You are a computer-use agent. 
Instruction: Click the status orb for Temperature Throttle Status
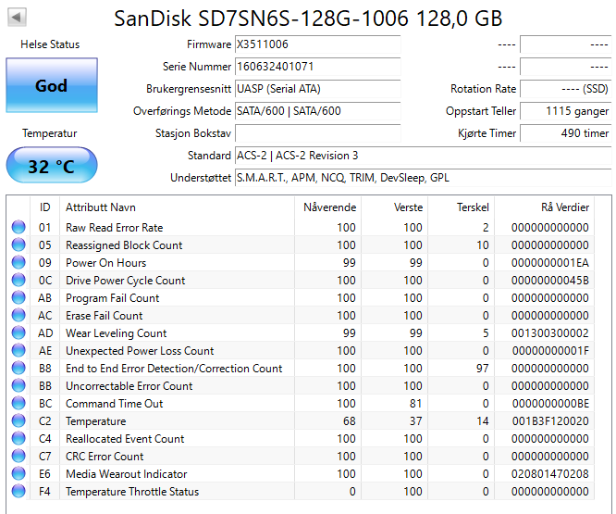click(x=18, y=492)
